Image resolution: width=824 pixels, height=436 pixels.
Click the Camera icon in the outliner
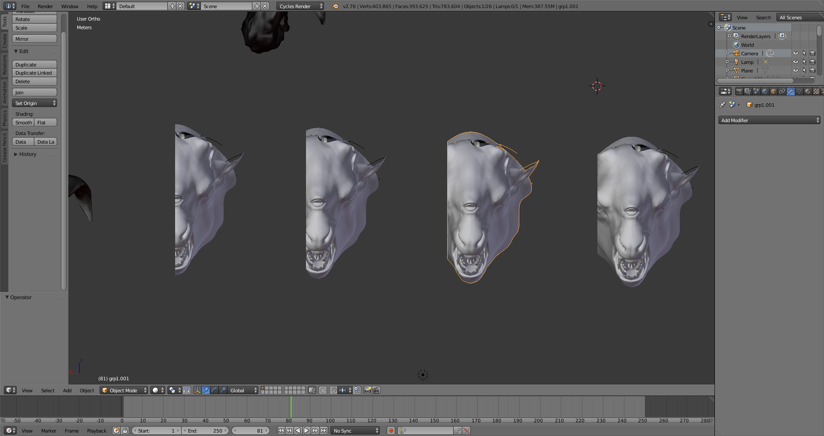click(736, 53)
